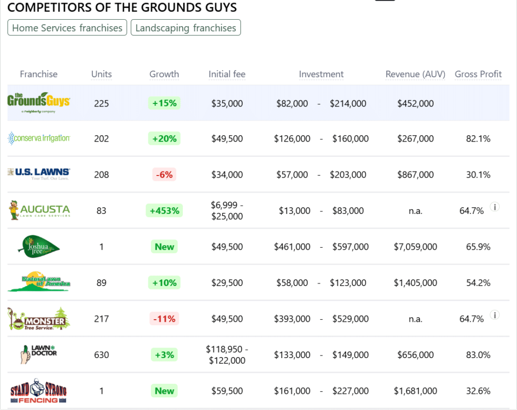
Task: Open The Grounds Guys franchise logo
Action: pos(38,103)
